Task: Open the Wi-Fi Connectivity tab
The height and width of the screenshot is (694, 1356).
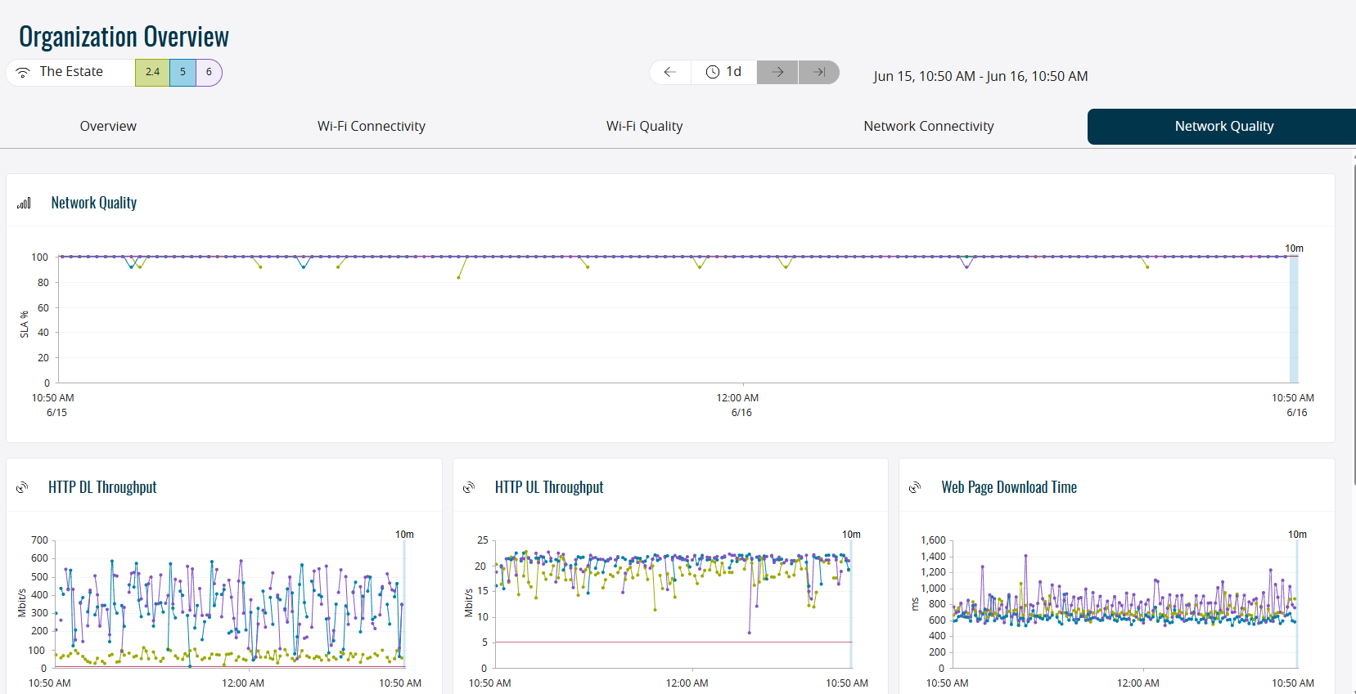Action: pos(372,126)
